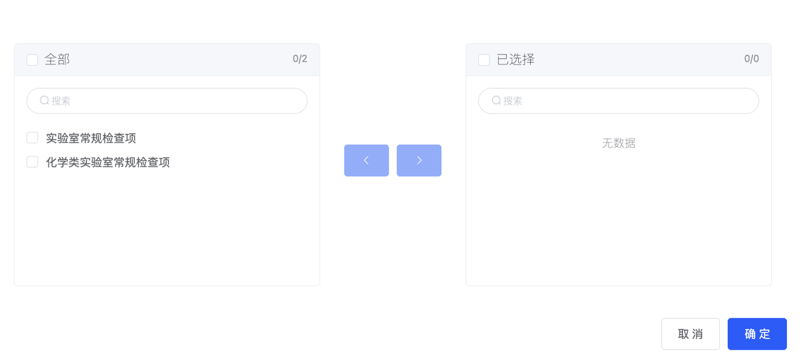Click the magnifier icon in left search box
Screen dimensions: 802x359
point(44,100)
